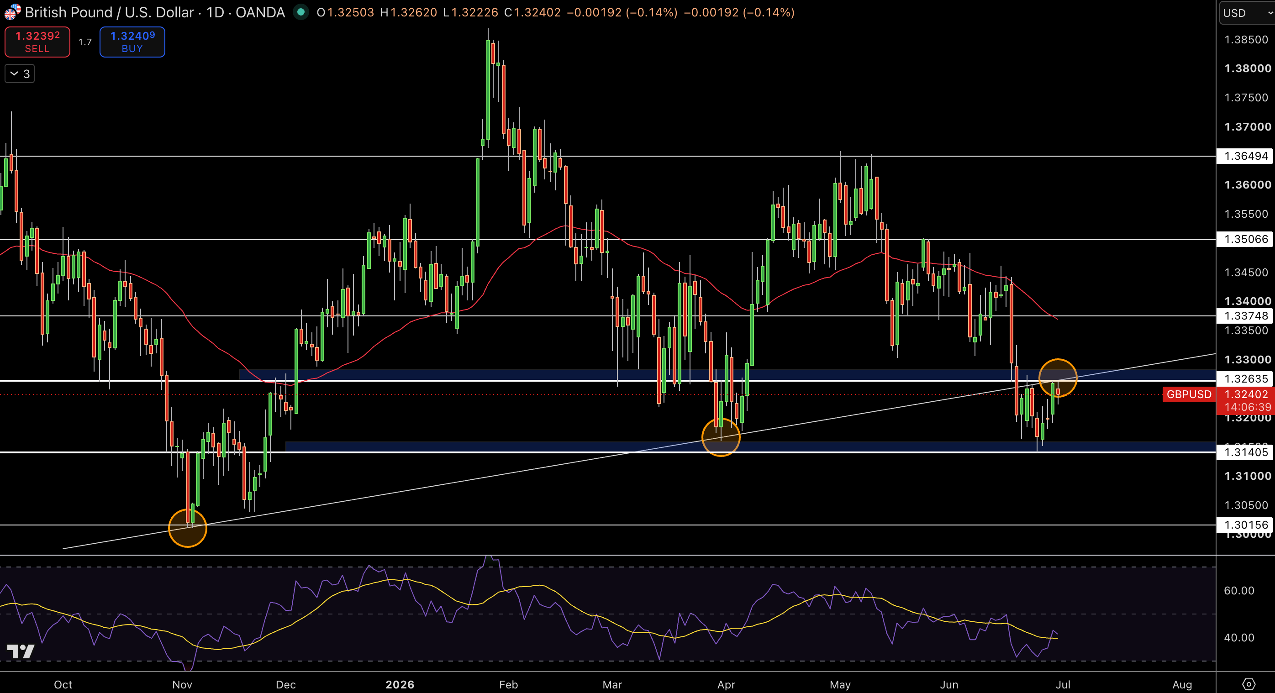
Task: Select the 1.31405 price level label
Action: point(1245,452)
